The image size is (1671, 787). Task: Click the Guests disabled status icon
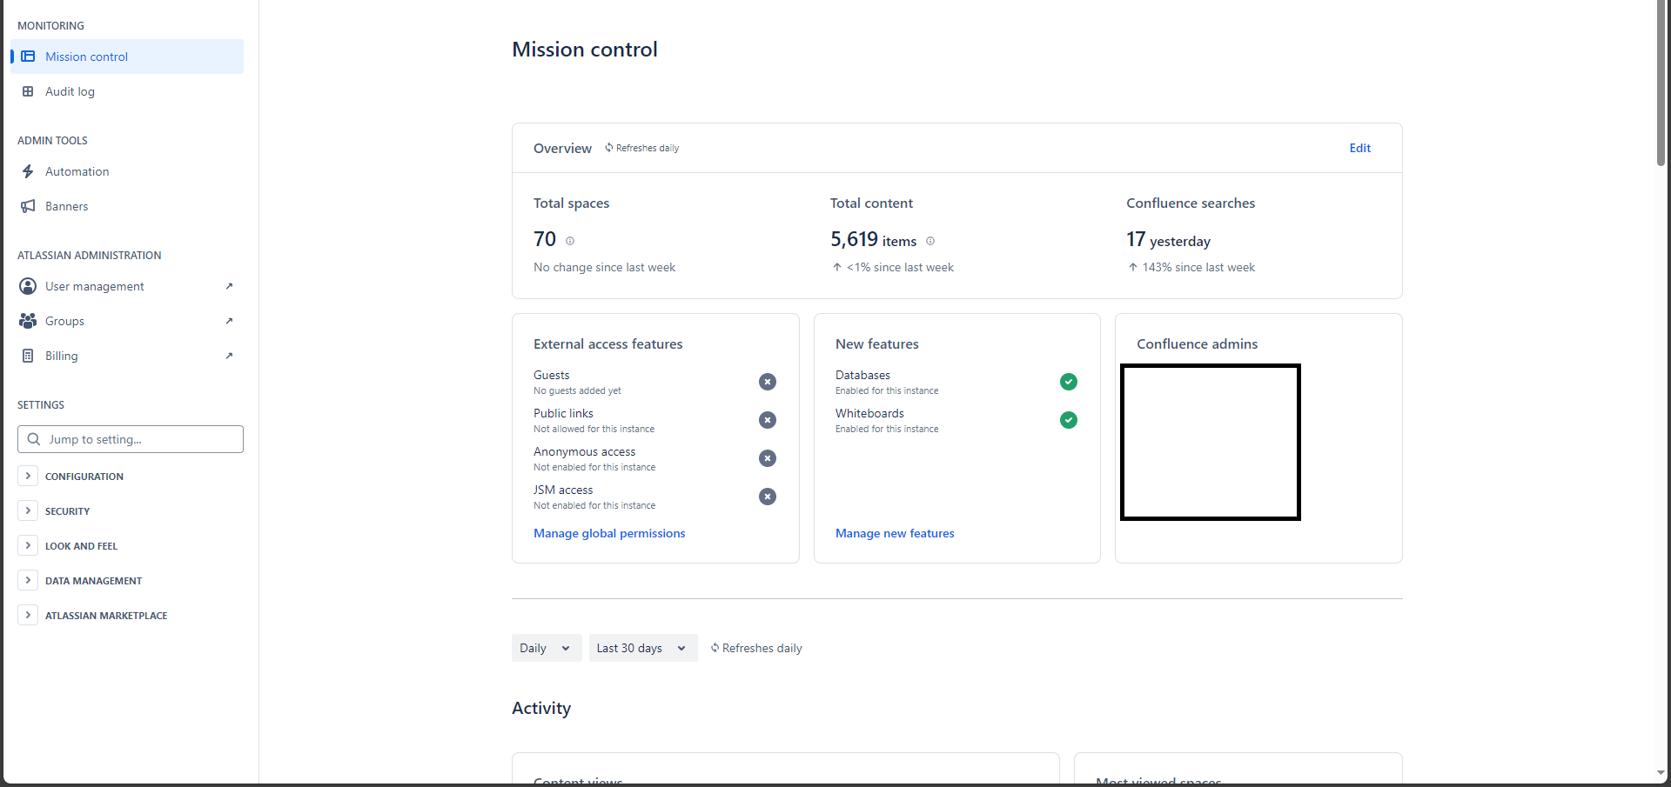pyautogui.click(x=768, y=382)
